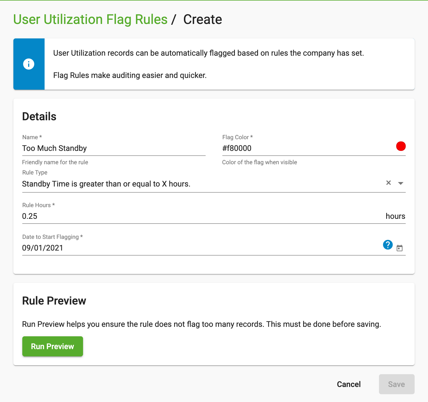The height and width of the screenshot is (402, 428).
Task: Click the blue info icon
Action: [x=29, y=64]
